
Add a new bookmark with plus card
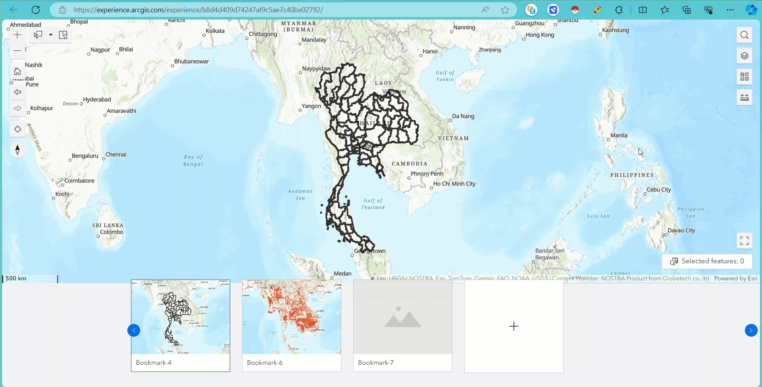(x=514, y=326)
